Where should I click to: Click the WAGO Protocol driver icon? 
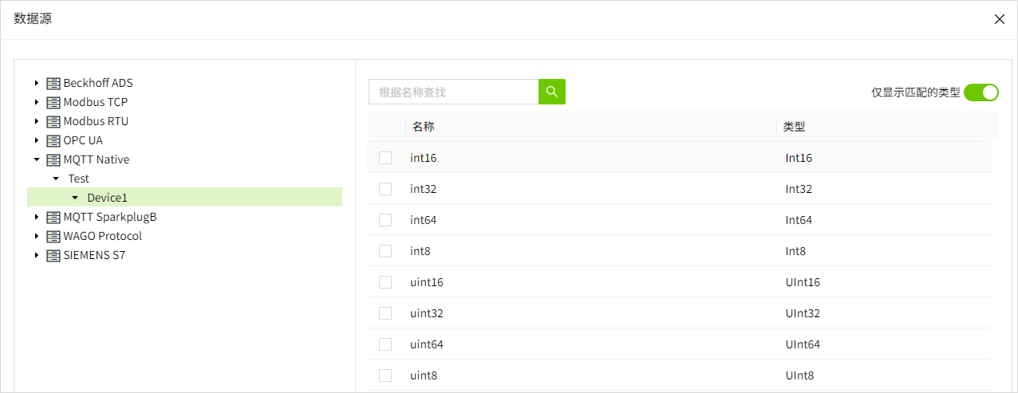coord(53,237)
